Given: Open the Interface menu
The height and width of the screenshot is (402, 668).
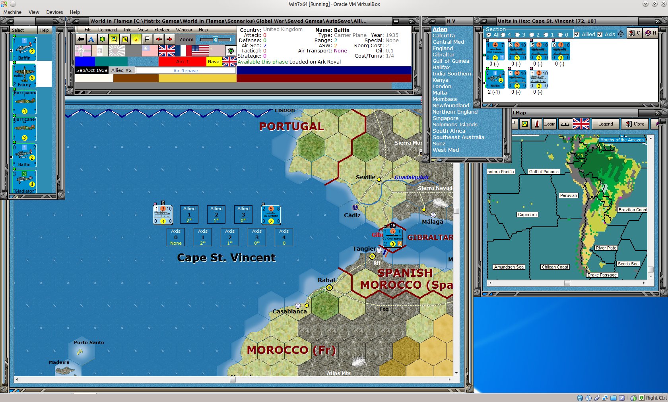Looking at the screenshot, I should pyautogui.click(x=162, y=30).
